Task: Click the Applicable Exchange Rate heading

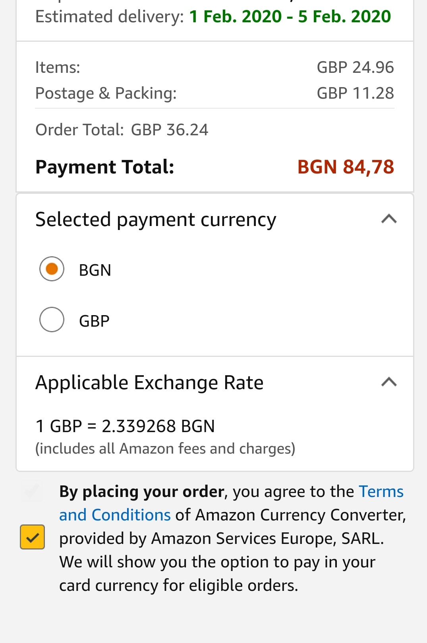Action: click(x=149, y=383)
